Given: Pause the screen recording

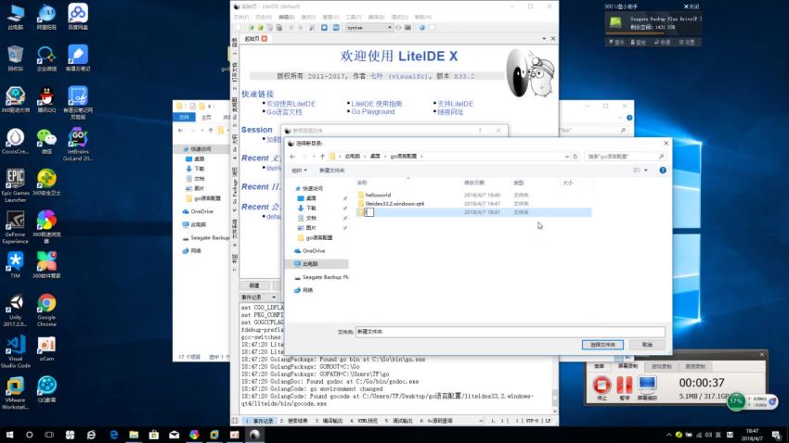Looking at the screenshot, I should tap(624, 386).
